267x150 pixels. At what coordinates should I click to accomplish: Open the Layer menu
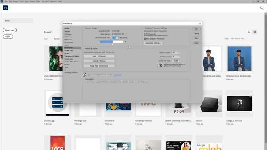22,2
